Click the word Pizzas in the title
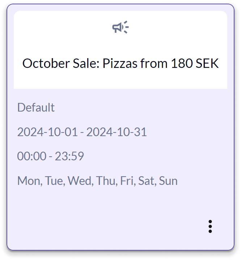The image size is (241, 260). pos(120,63)
